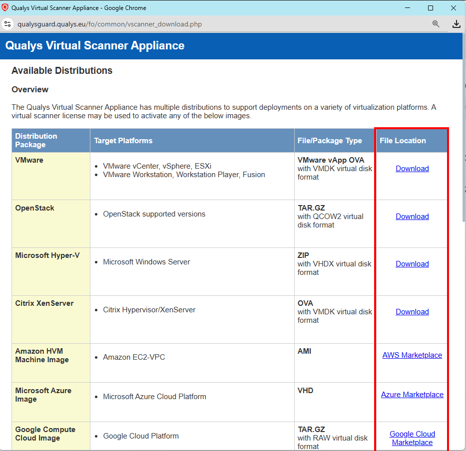Download the OpenStack TAR.GZ package
466x451 pixels.
tap(412, 216)
